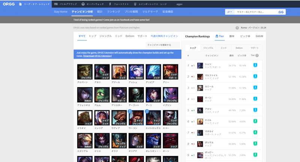Click the champion search input field
The image size is (300, 162).
(163, 45)
